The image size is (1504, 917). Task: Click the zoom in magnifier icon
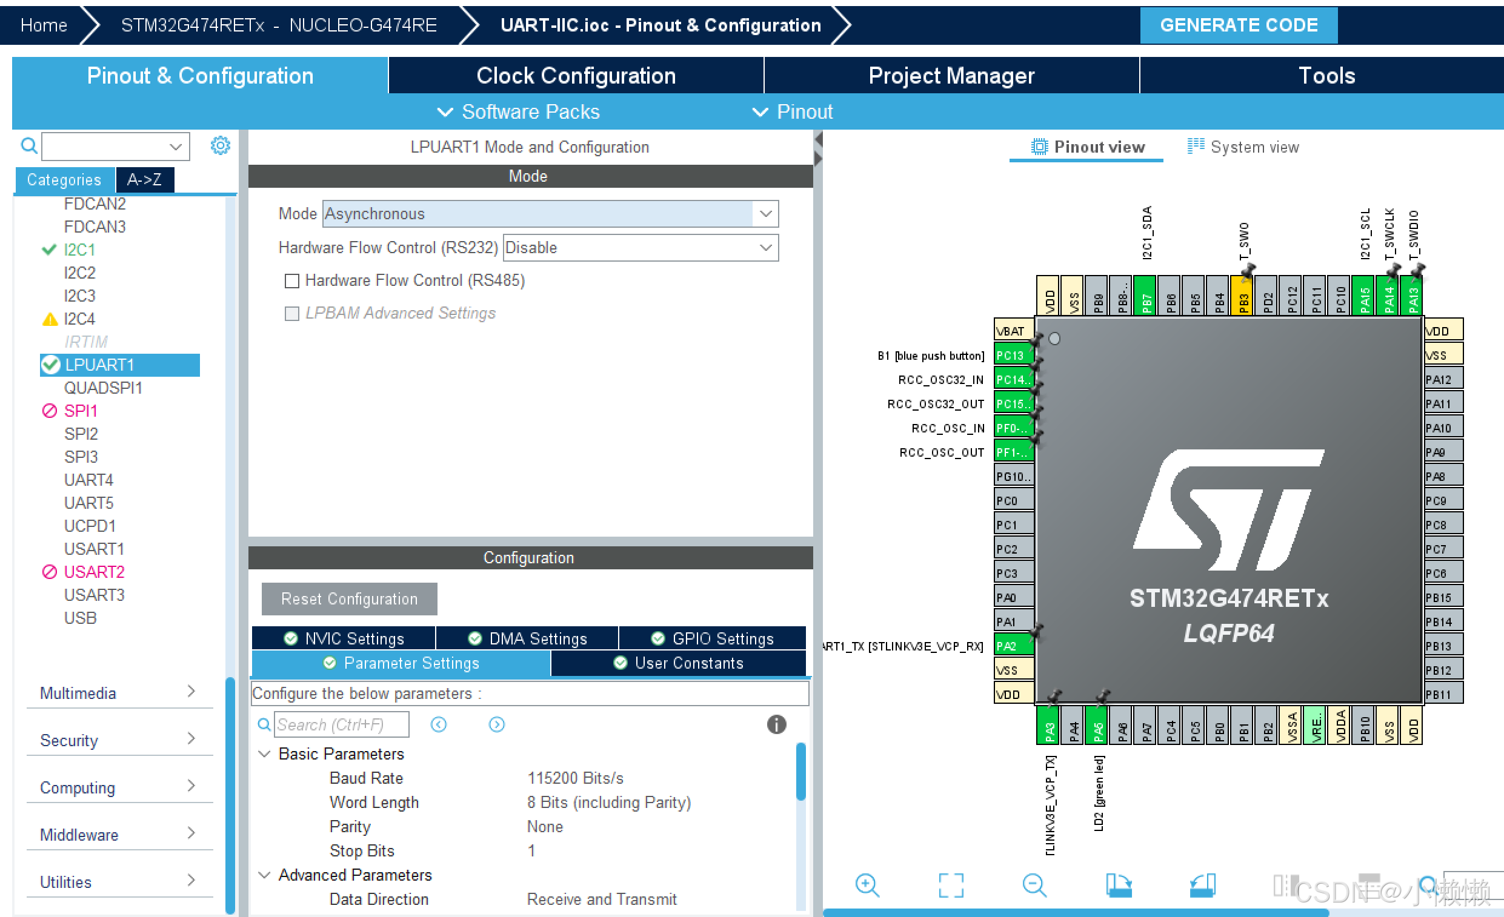pos(867,886)
